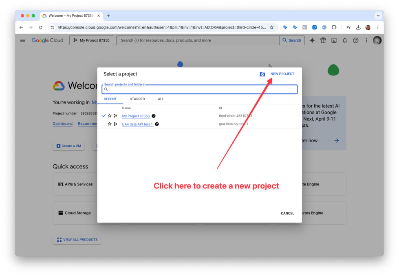Open the console three-dot settings menu
The width and height of the screenshot is (399, 276).
click(x=366, y=40)
